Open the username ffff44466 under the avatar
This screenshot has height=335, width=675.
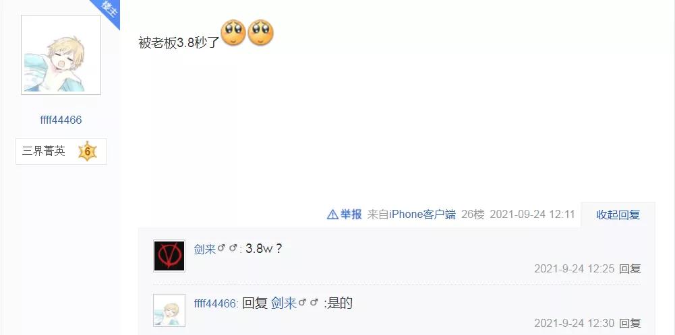tap(61, 120)
